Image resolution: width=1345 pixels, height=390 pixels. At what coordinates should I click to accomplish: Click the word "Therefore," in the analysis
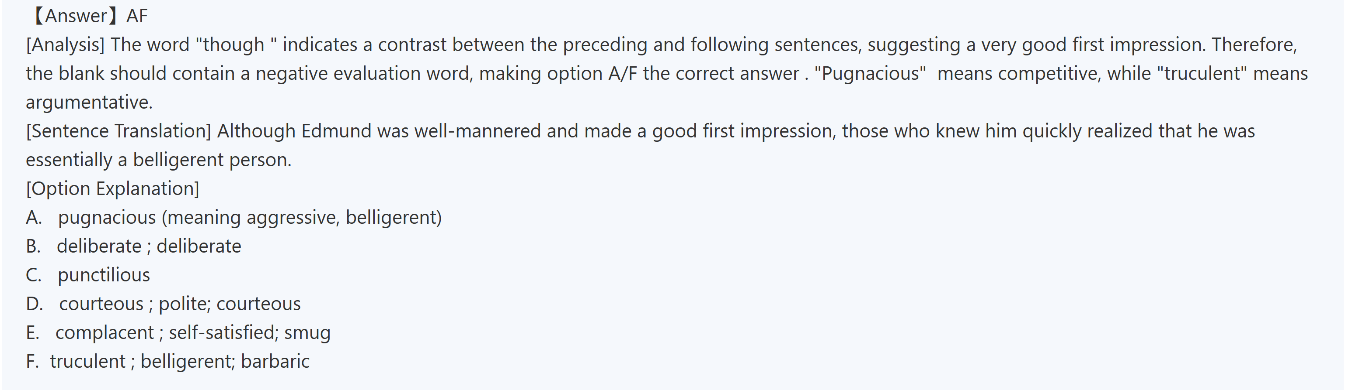click(1254, 45)
